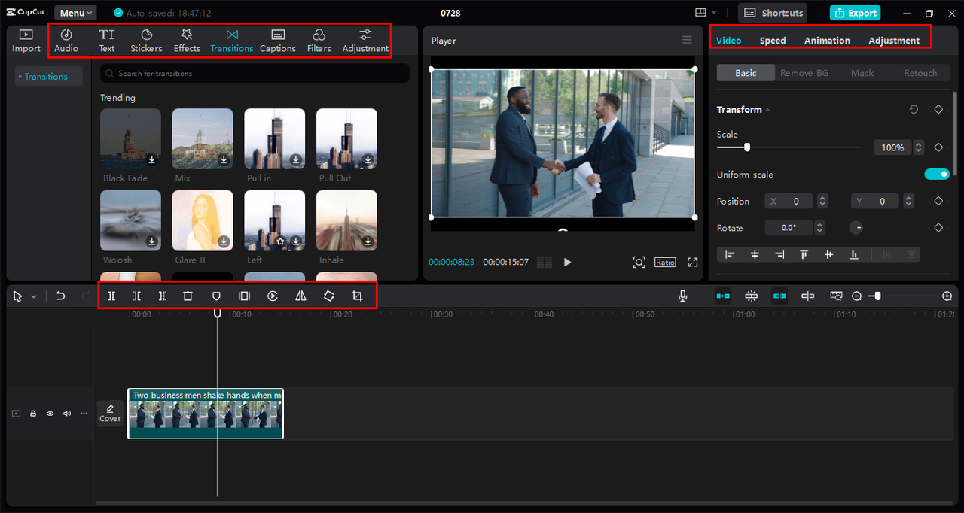Switch to the Stickers tab

146,41
